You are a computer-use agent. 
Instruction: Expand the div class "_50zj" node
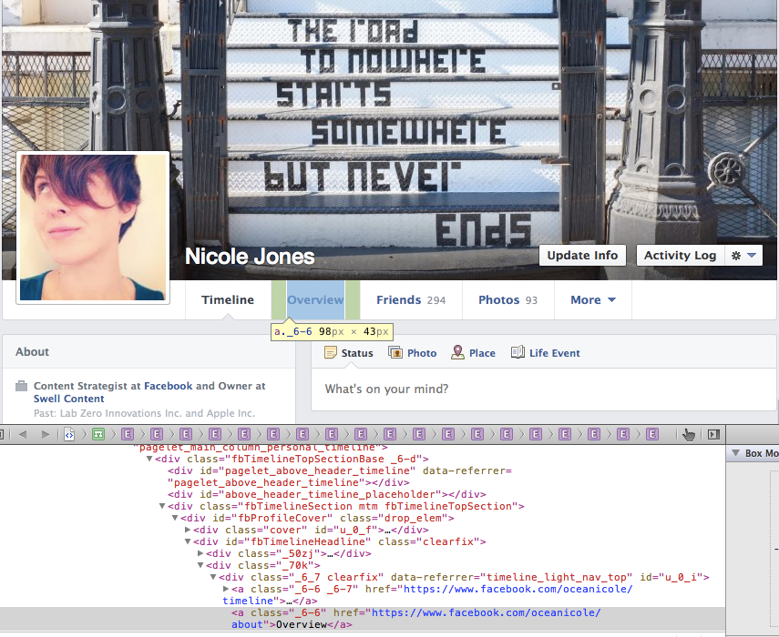coord(201,553)
